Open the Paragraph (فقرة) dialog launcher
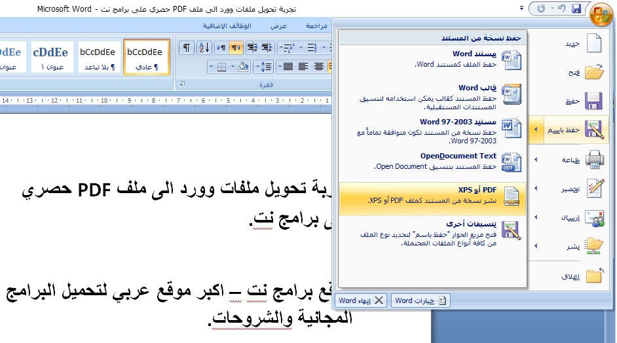This screenshot has height=343, width=617. (182, 84)
